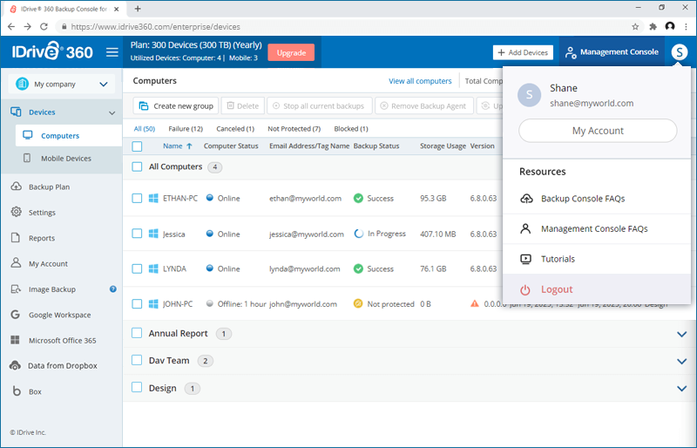Click Stop all current backups button

point(320,105)
